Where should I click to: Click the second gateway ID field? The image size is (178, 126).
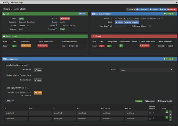coord(16,118)
